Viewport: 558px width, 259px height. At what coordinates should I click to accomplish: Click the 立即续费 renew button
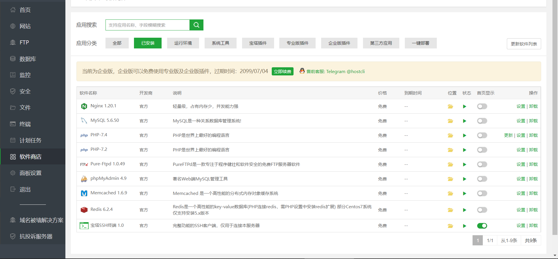[x=282, y=71]
